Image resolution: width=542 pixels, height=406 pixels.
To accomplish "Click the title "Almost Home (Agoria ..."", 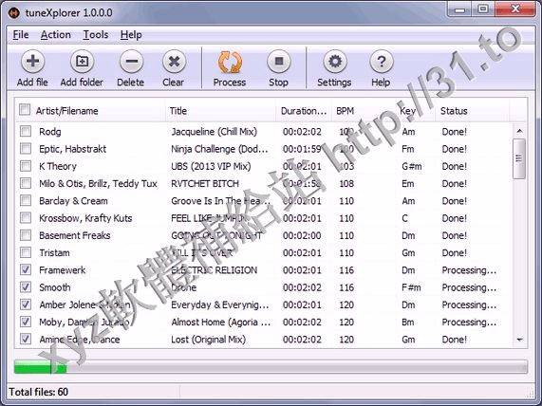I will (x=221, y=322).
